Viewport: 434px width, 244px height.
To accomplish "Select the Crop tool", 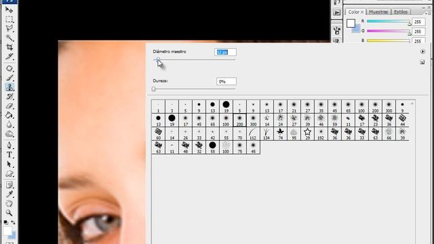I will tap(9, 47).
